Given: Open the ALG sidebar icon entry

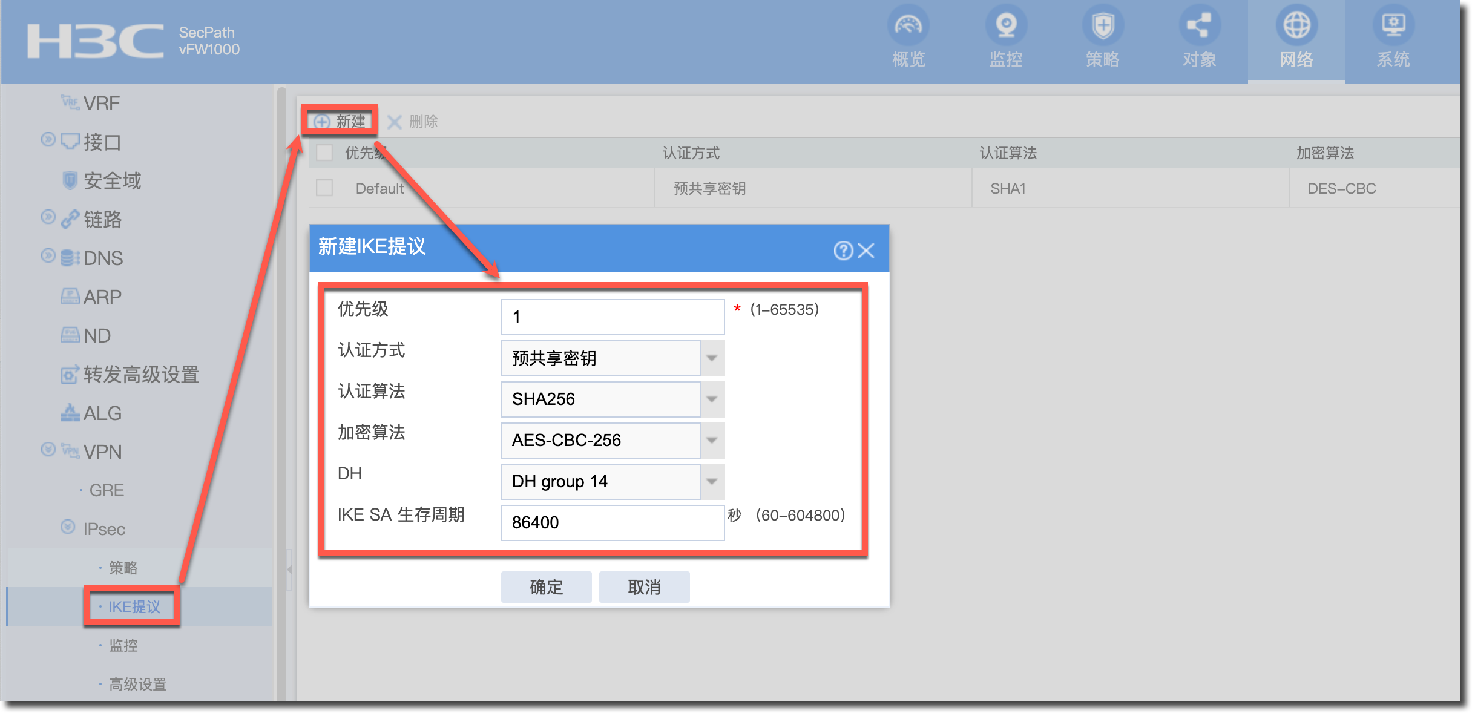Looking at the screenshot, I should 70,413.
